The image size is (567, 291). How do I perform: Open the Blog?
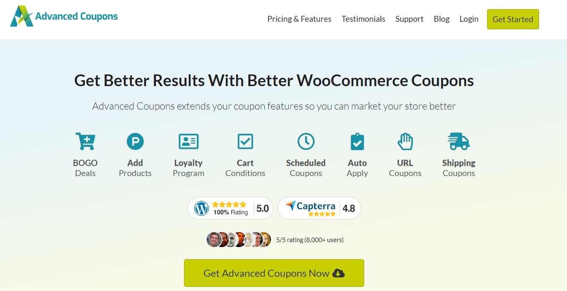442,19
